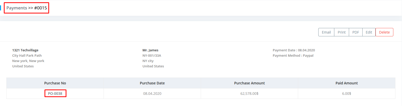402x106 pixels.
Task: Open Edit for this payment
Action: click(369, 32)
